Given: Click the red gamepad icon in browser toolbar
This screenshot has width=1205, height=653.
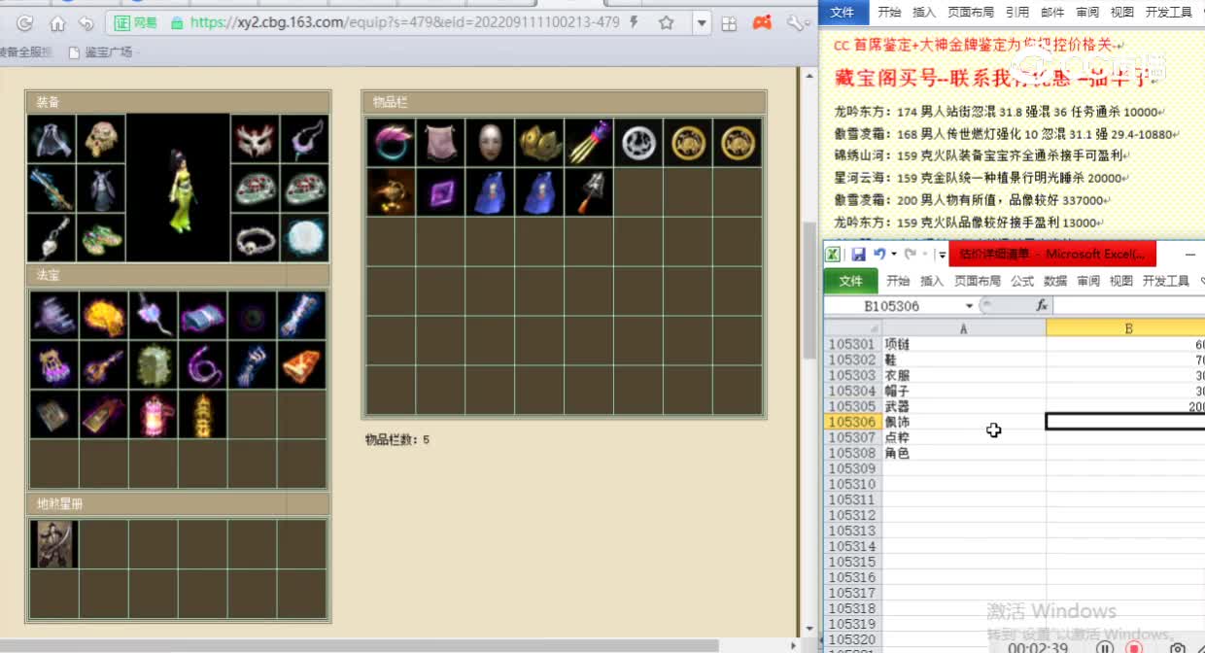Looking at the screenshot, I should pos(763,22).
